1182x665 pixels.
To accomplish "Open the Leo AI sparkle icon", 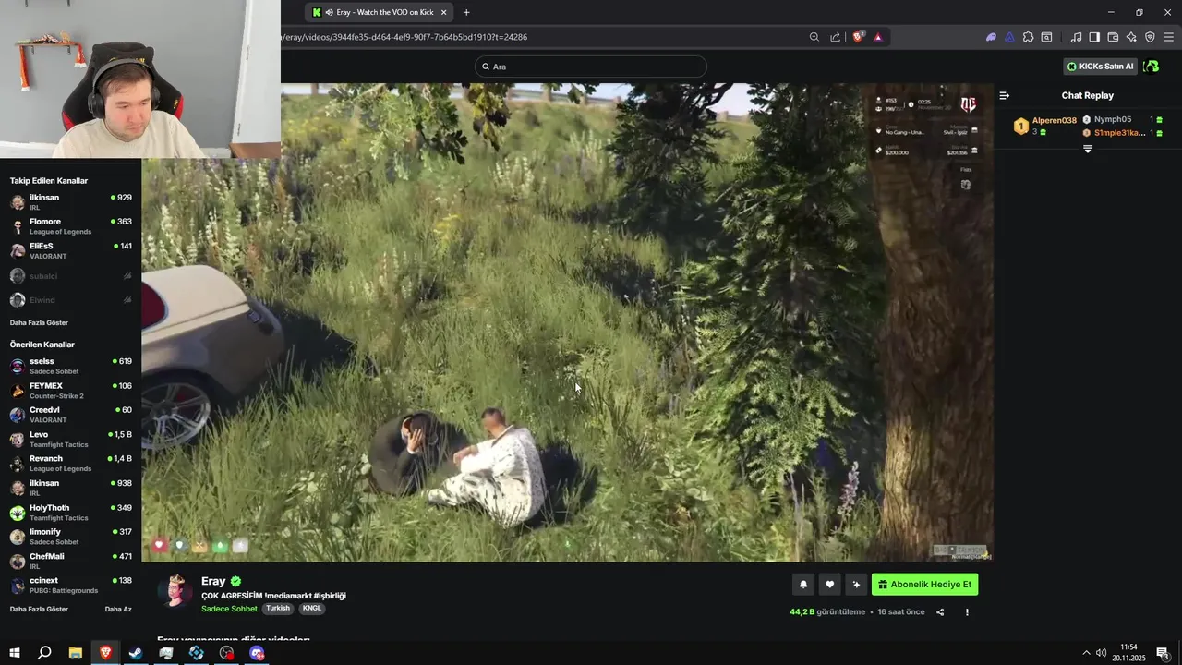I will click(1131, 37).
